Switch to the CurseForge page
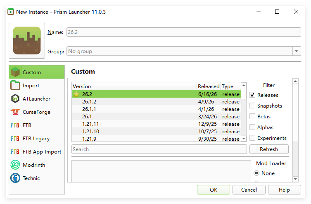311x204 pixels. click(37, 112)
